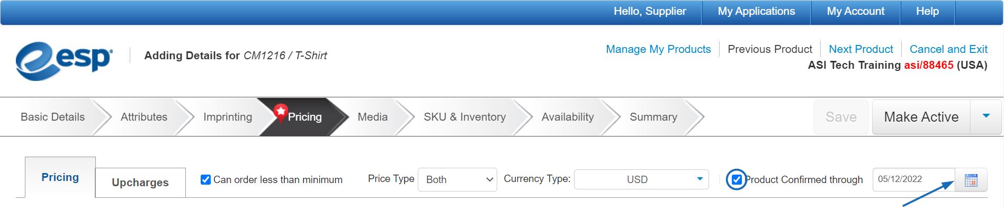Click the red star marker on Pricing step
This screenshot has height=209, width=1004.
[280, 112]
